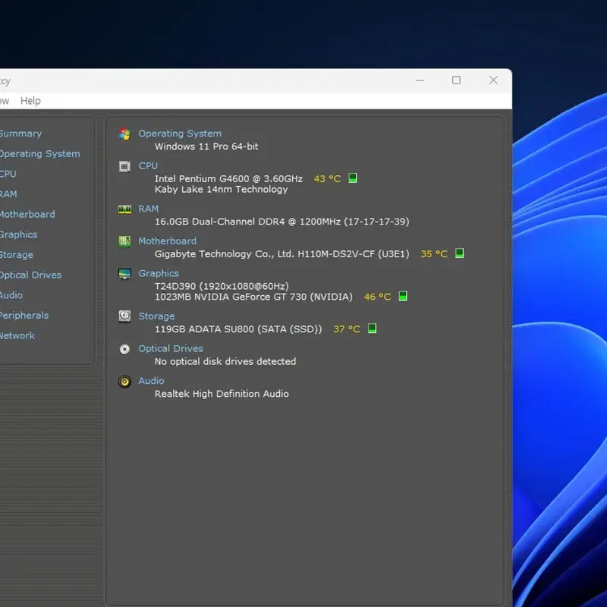Screen dimensions: 607x607
Task: Click the Intel Pentium G4600 @ 3.60GHz text
Action: pos(228,178)
